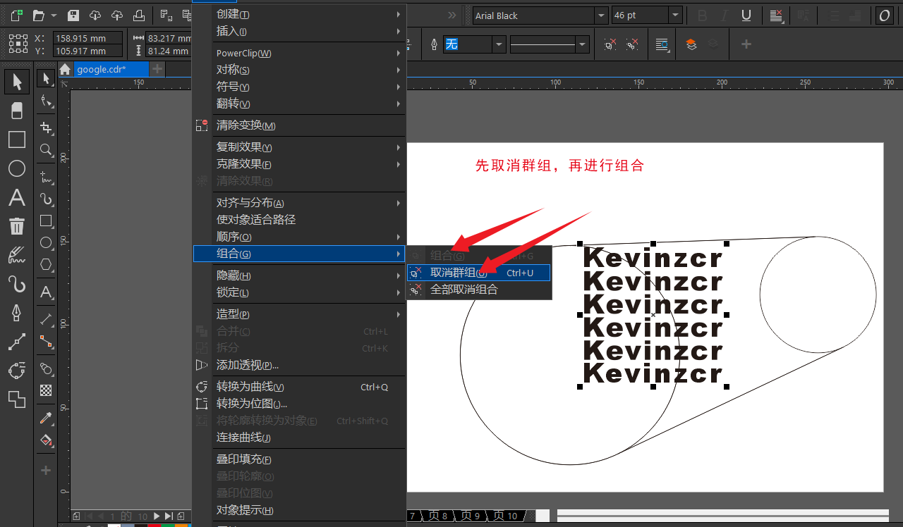Screen dimensions: 903x527
Task: Go to next page with the navigator arrow
Action: coord(157,516)
